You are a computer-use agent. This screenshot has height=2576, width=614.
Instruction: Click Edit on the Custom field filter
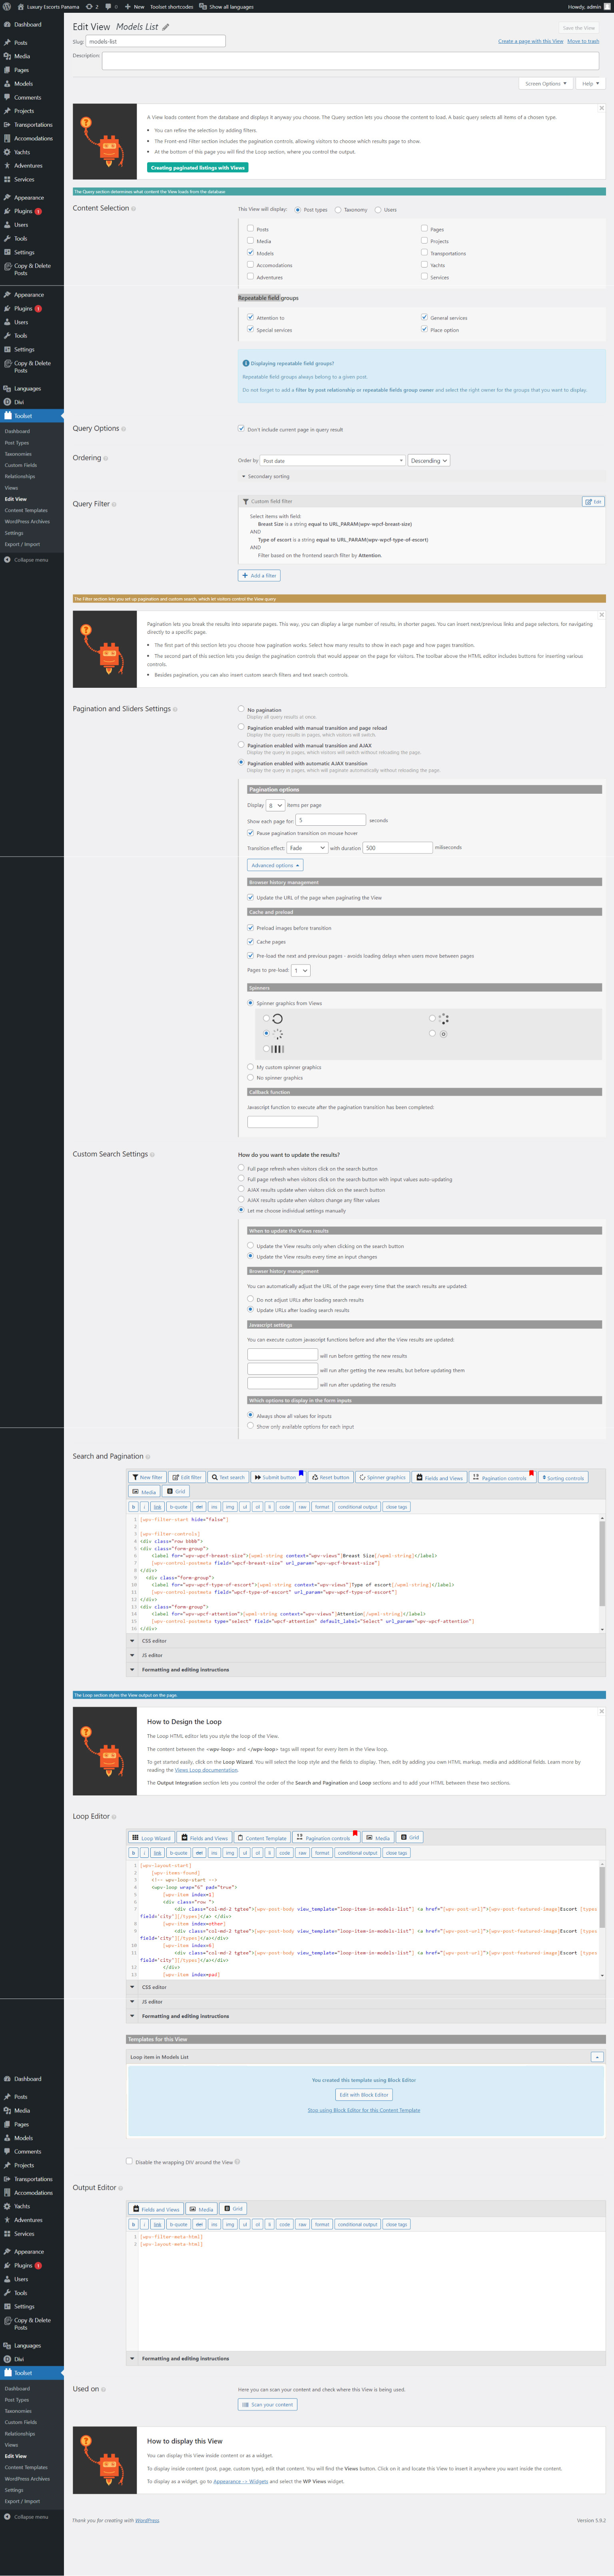pyautogui.click(x=593, y=501)
